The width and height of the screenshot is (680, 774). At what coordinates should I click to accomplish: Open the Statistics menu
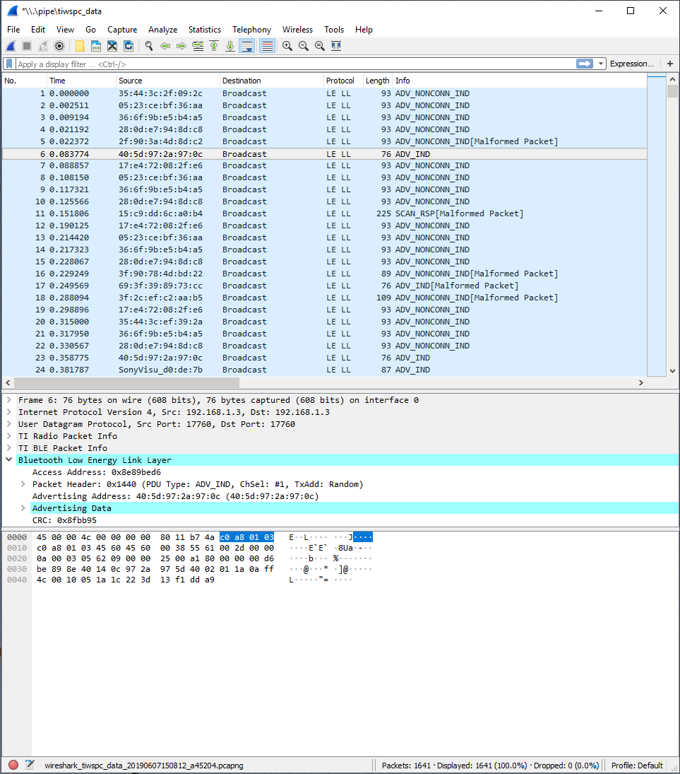pos(204,30)
